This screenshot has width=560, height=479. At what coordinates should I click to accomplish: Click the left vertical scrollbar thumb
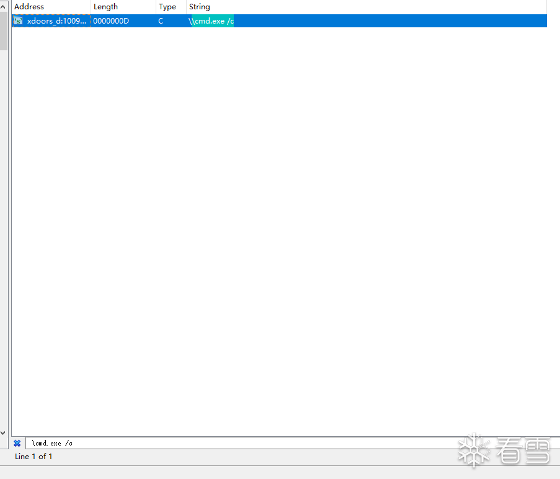4,31
